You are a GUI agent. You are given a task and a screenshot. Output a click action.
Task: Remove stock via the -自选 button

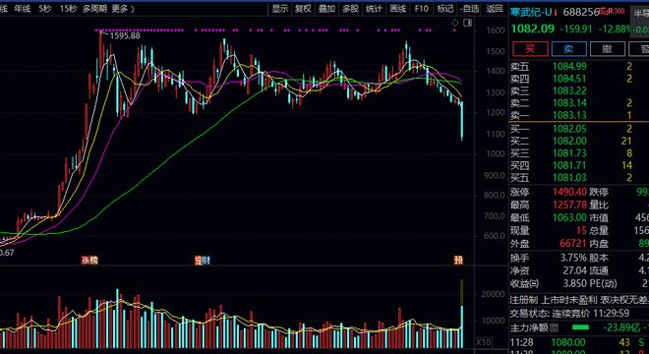(469, 9)
